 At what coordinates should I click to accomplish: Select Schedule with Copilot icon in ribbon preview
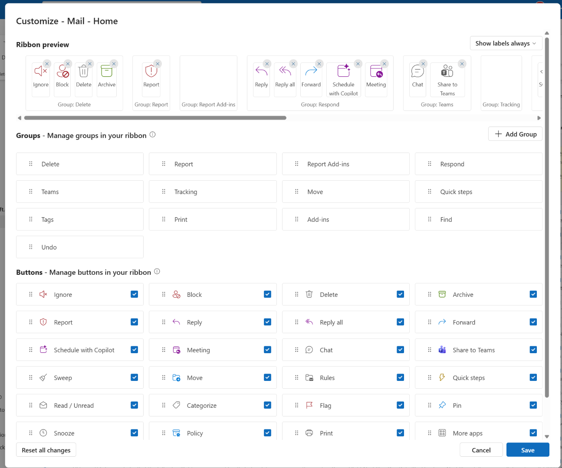(343, 70)
